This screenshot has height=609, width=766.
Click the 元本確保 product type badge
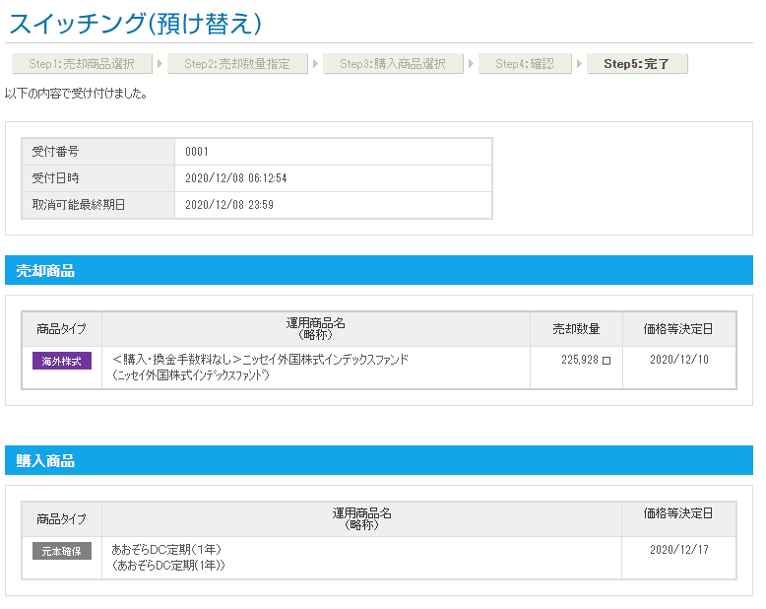pyautogui.click(x=62, y=551)
